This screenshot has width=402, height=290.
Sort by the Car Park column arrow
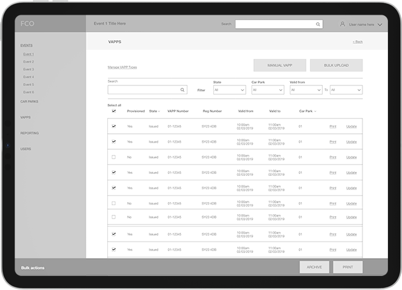pyautogui.click(x=315, y=111)
